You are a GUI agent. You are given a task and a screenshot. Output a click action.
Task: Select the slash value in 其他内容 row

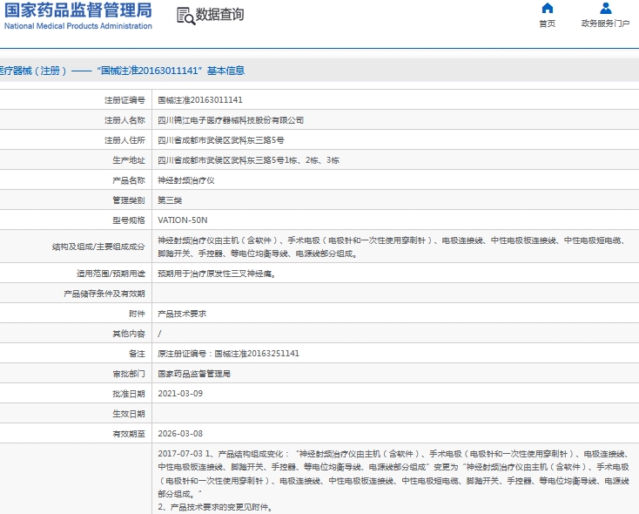pos(159,334)
